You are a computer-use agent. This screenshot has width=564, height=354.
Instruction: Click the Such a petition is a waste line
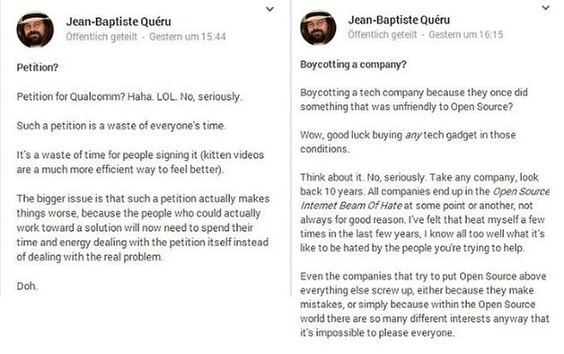pyautogui.click(x=121, y=126)
